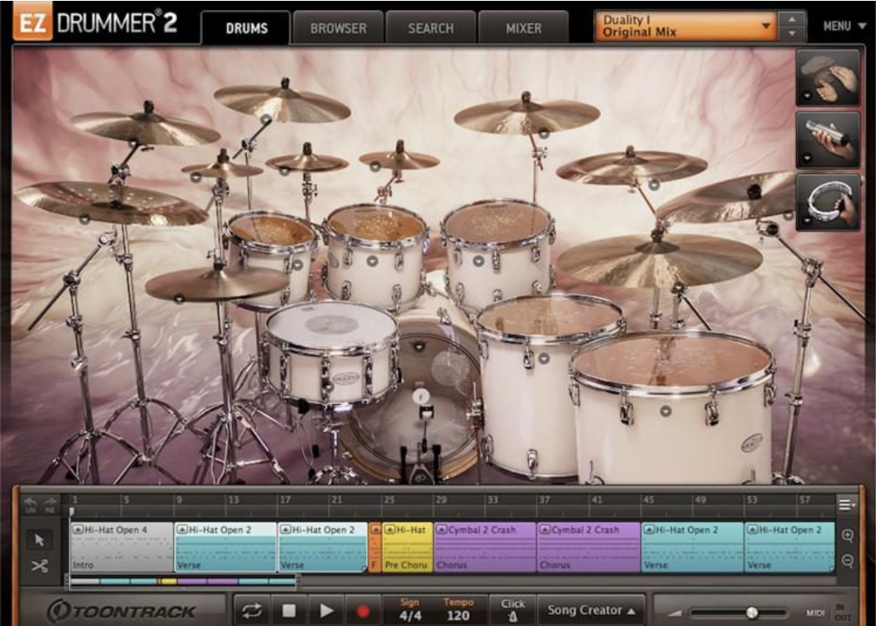
Task: Select the Chorus clip starting at bar 37
Action: [588, 548]
